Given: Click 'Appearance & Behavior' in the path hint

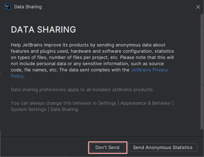Looking at the screenshot, I should [x=146, y=103].
